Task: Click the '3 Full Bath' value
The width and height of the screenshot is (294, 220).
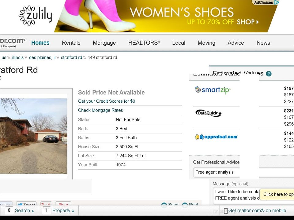Action: point(126,138)
